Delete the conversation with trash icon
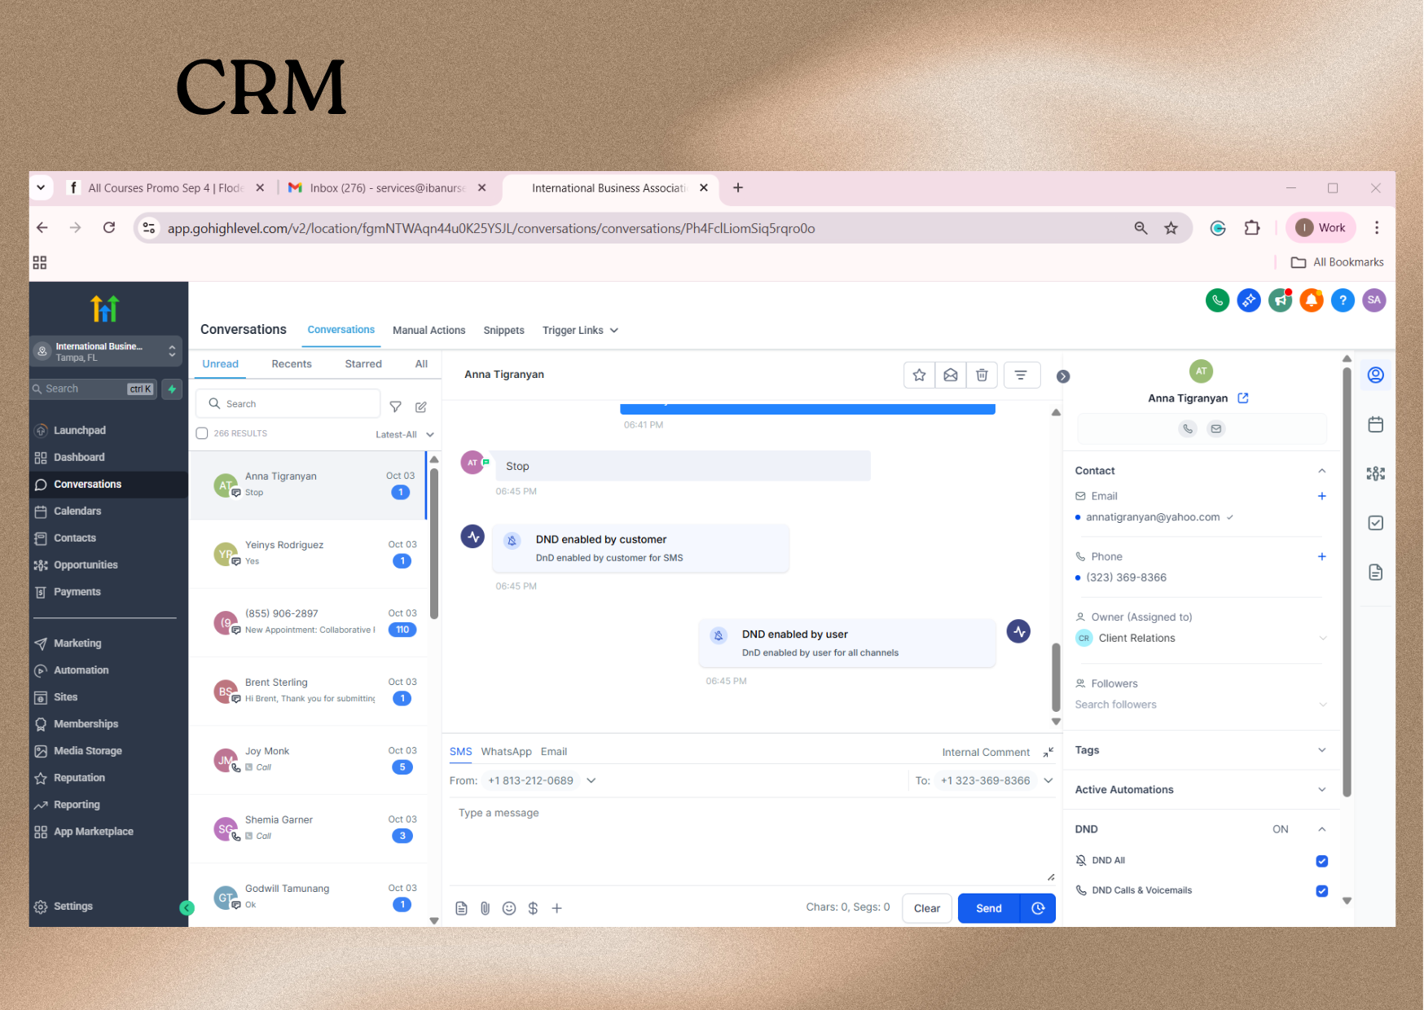Screen dimensions: 1424x1010 pyautogui.click(x=982, y=375)
